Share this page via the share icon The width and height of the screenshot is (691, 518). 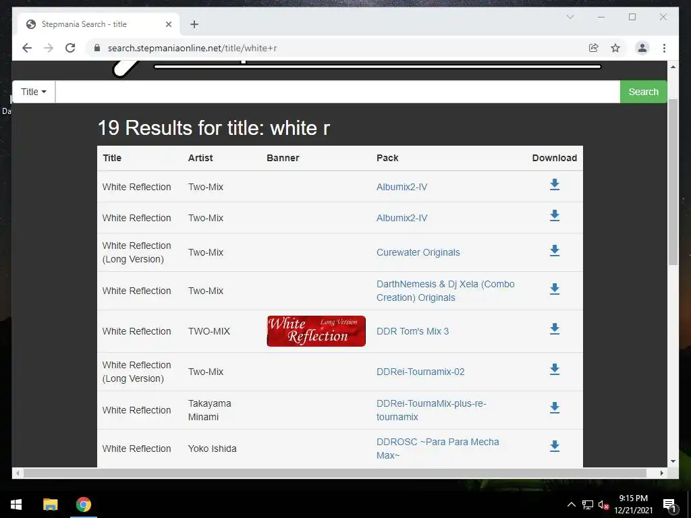point(594,48)
